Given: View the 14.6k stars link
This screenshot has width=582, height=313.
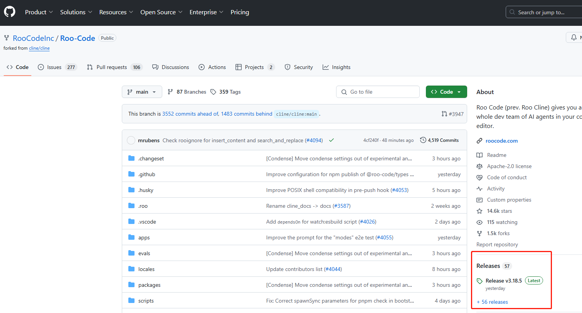Looking at the screenshot, I should pos(500,211).
